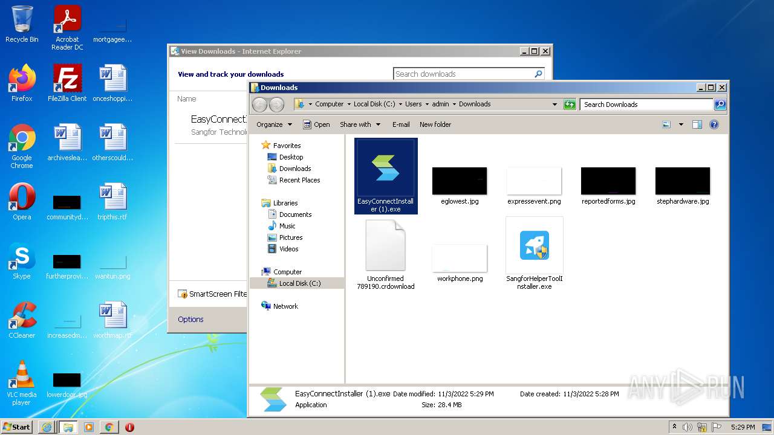Launch Skype from the desktop
This screenshot has height=435, width=774.
(22, 261)
